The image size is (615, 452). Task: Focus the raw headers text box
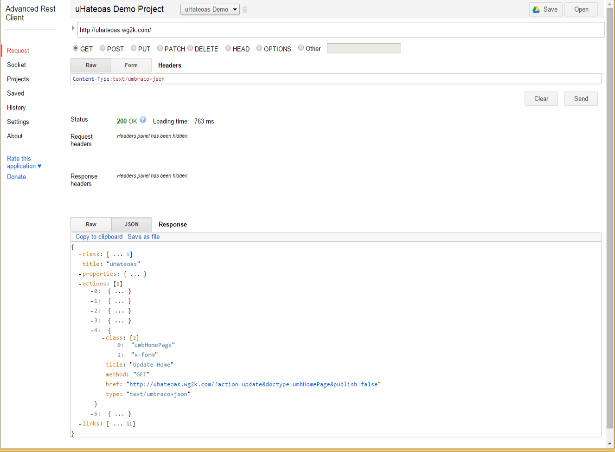point(336,79)
